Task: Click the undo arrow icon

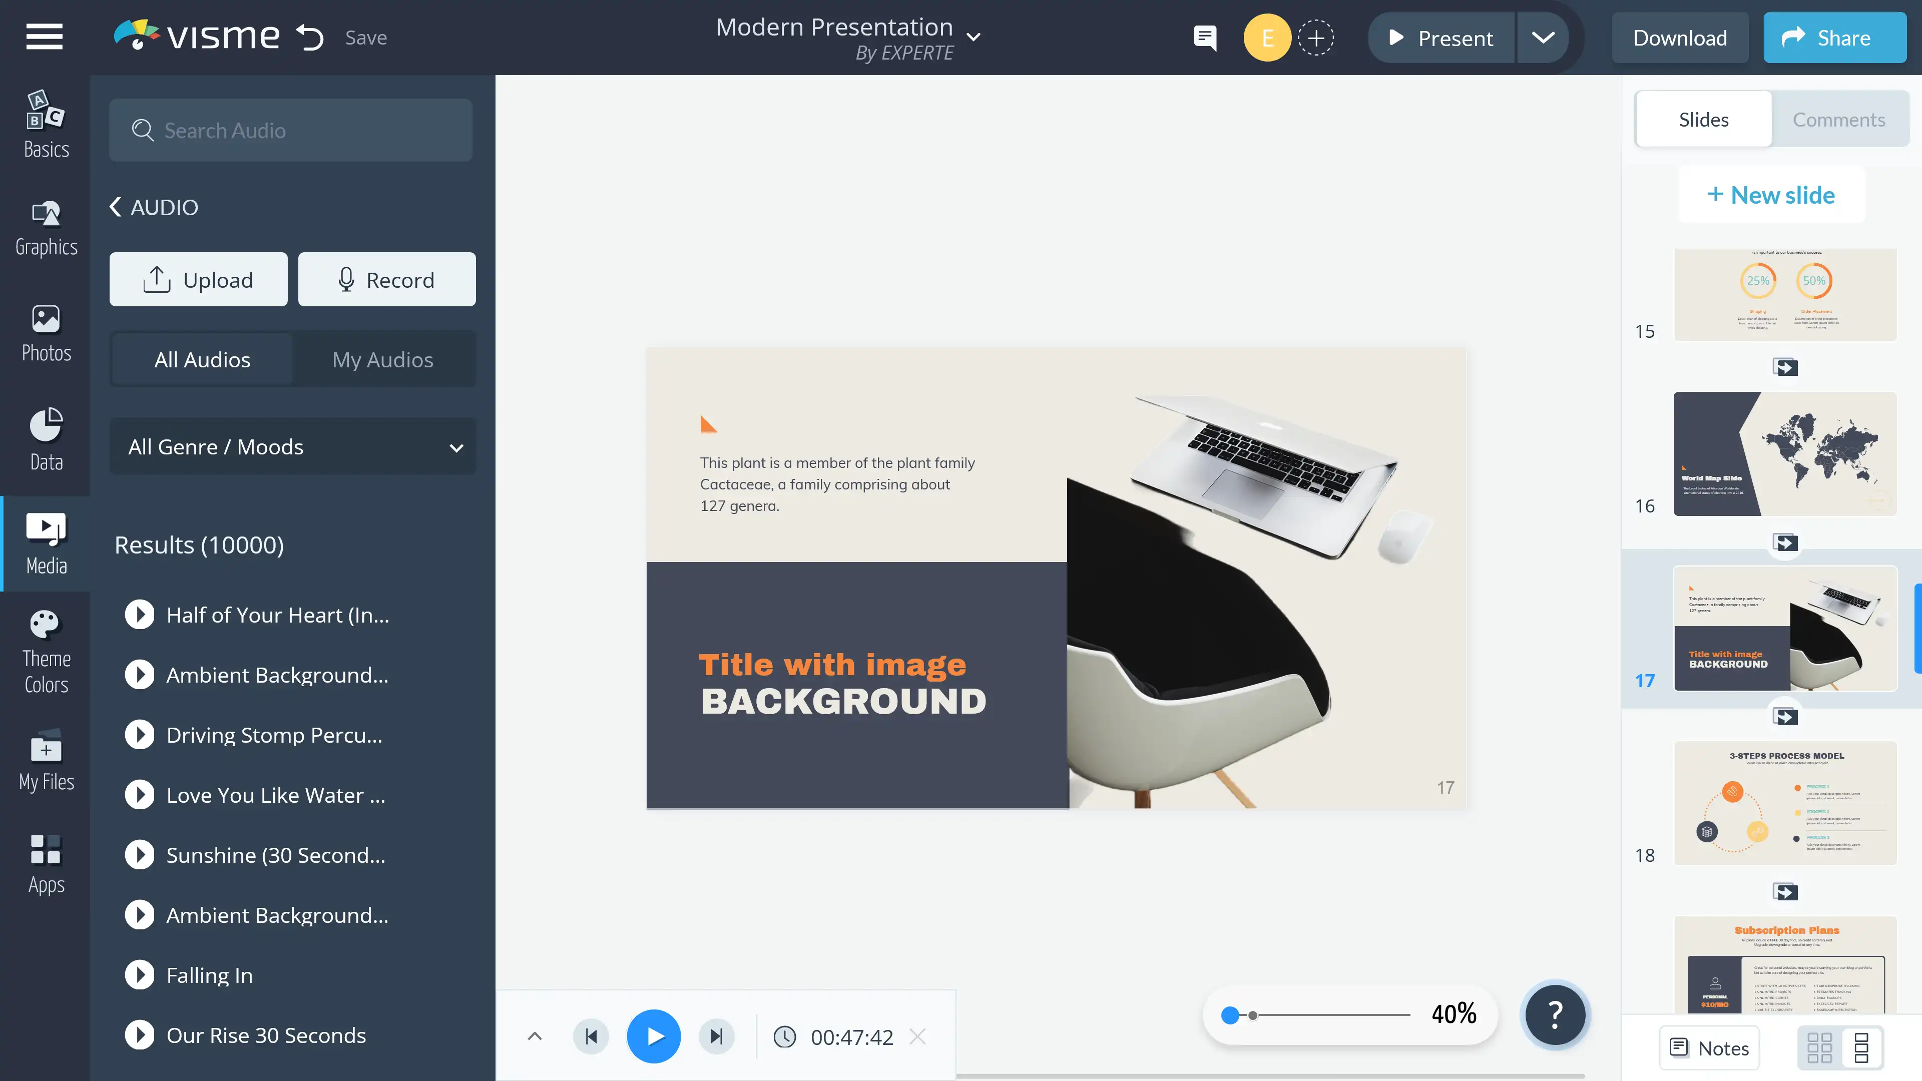Action: point(309,38)
